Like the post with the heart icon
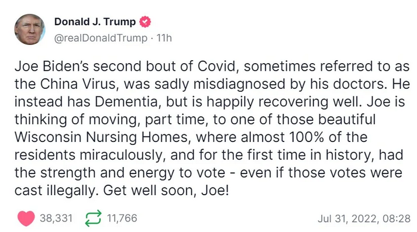Viewport: 417px width, 232px height. click(x=26, y=219)
